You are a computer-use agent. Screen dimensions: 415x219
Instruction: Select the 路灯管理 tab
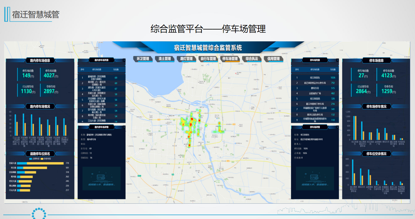tap(186, 59)
